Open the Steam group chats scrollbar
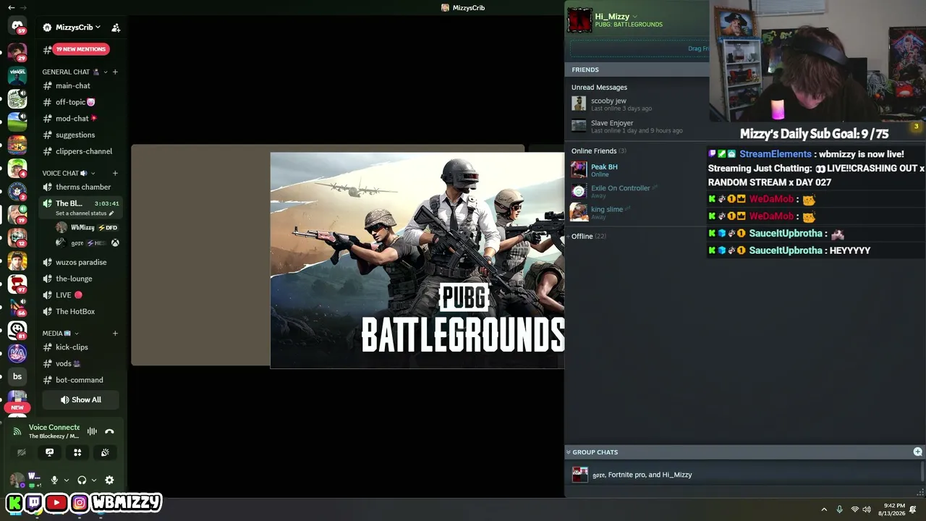 (x=923, y=472)
